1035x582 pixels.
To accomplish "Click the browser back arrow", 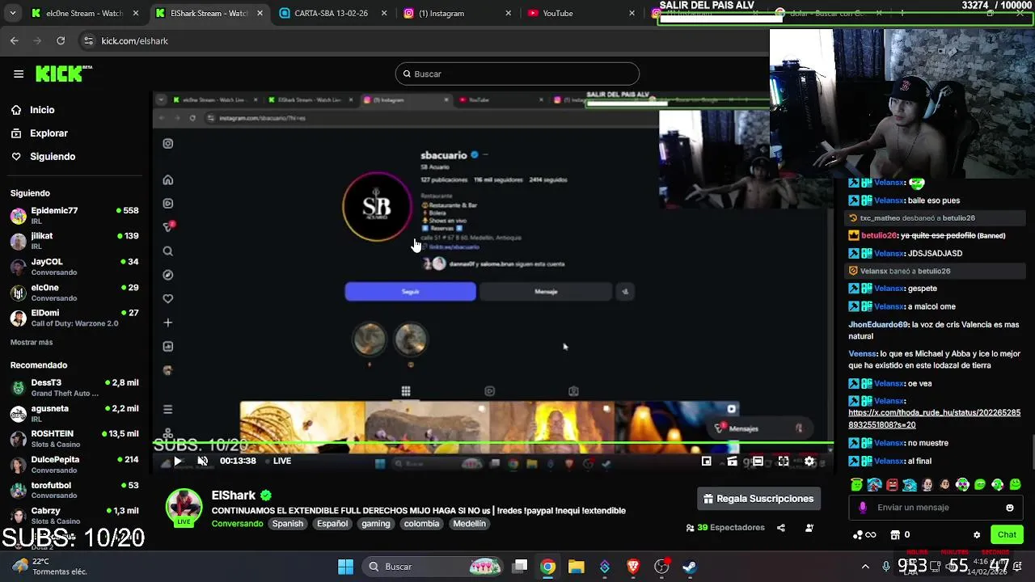I will click(x=15, y=40).
